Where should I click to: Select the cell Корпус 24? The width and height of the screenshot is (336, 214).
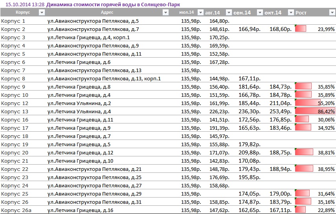coord(15,185)
